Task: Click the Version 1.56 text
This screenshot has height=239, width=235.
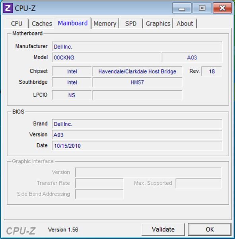Action: [63, 229]
